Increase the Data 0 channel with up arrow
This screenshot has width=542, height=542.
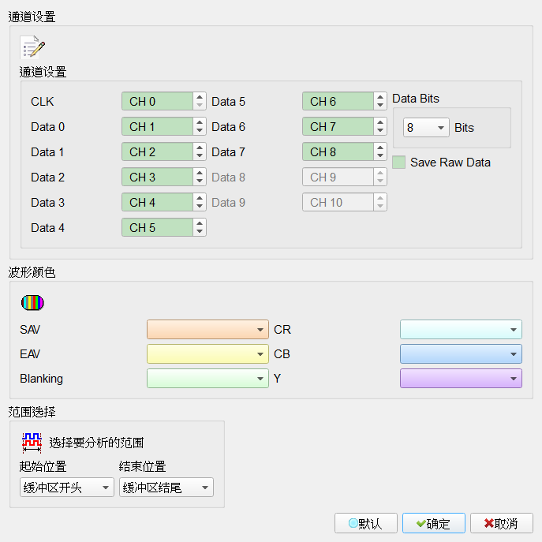[x=200, y=122]
